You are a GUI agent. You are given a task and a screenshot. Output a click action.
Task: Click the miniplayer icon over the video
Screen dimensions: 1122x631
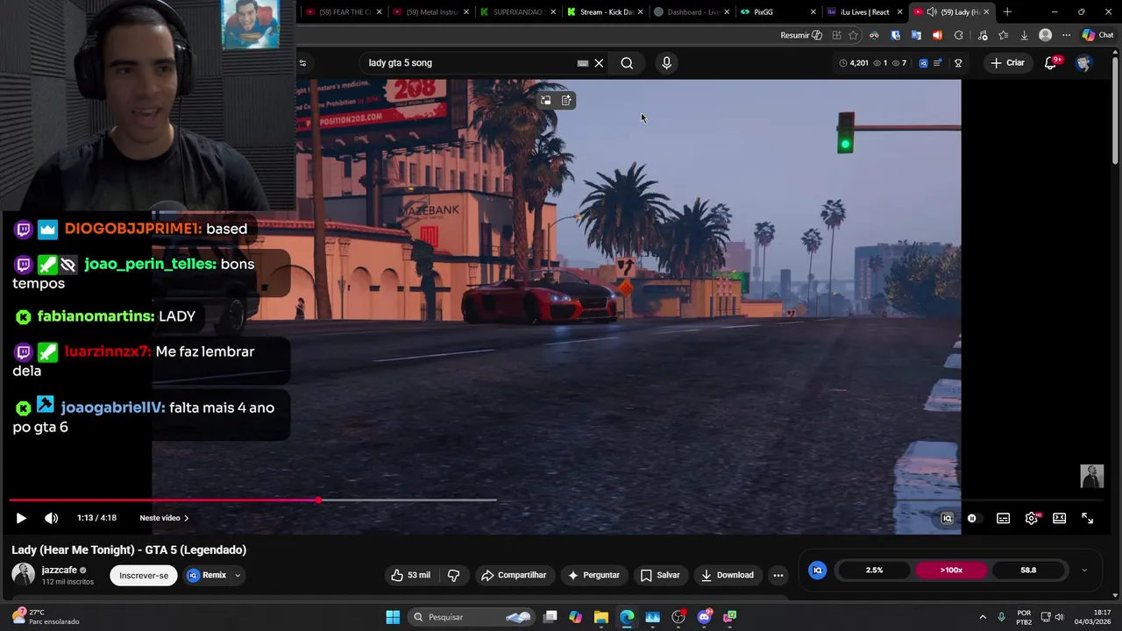point(546,101)
